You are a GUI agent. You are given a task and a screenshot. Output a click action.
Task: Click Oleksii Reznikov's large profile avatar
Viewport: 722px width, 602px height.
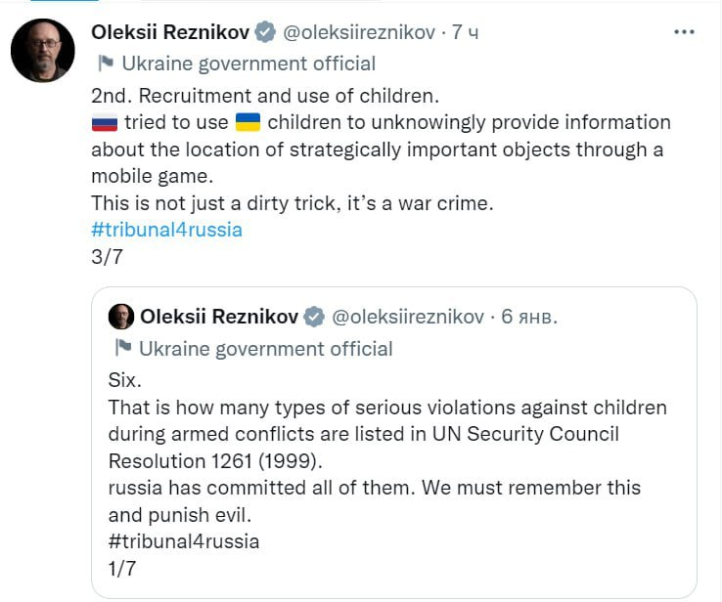[43, 50]
